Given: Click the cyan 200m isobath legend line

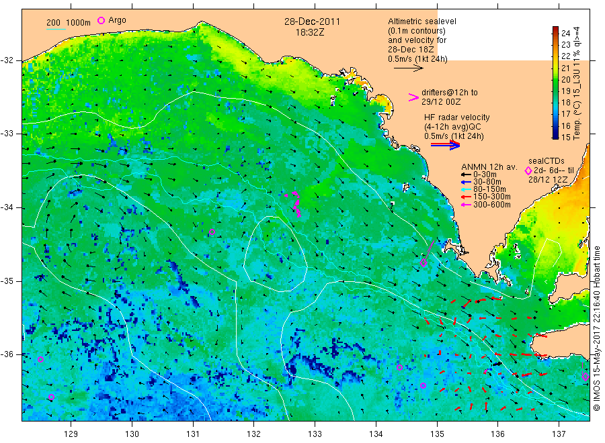Looking at the screenshot, I should (56, 28).
